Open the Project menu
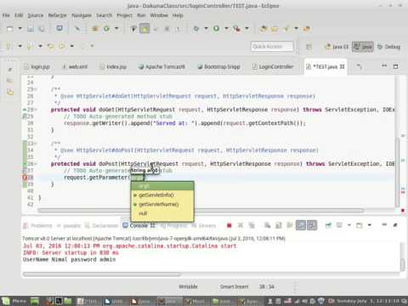Screen dimensions: 408x306 coord(125,15)
